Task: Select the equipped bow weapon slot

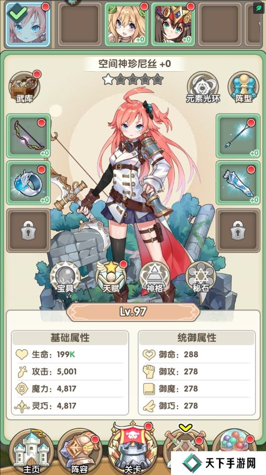Action: [28, 136]
